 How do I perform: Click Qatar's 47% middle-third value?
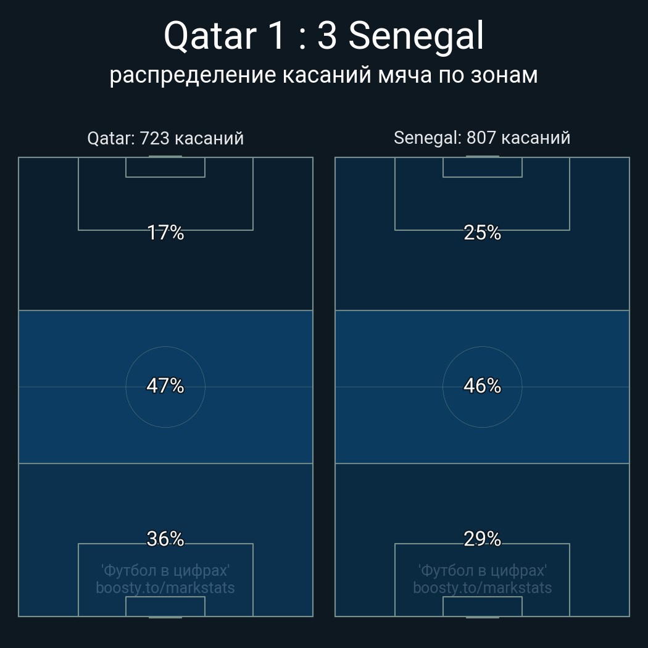coord(165,386)
